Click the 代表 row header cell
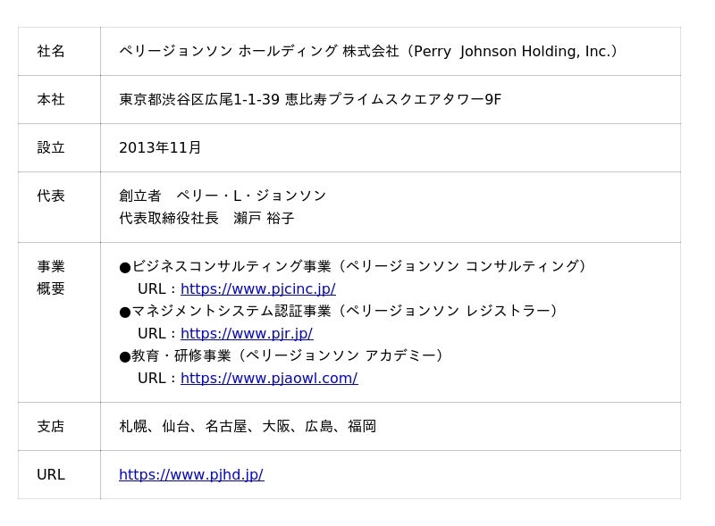 tap(59, 207)
